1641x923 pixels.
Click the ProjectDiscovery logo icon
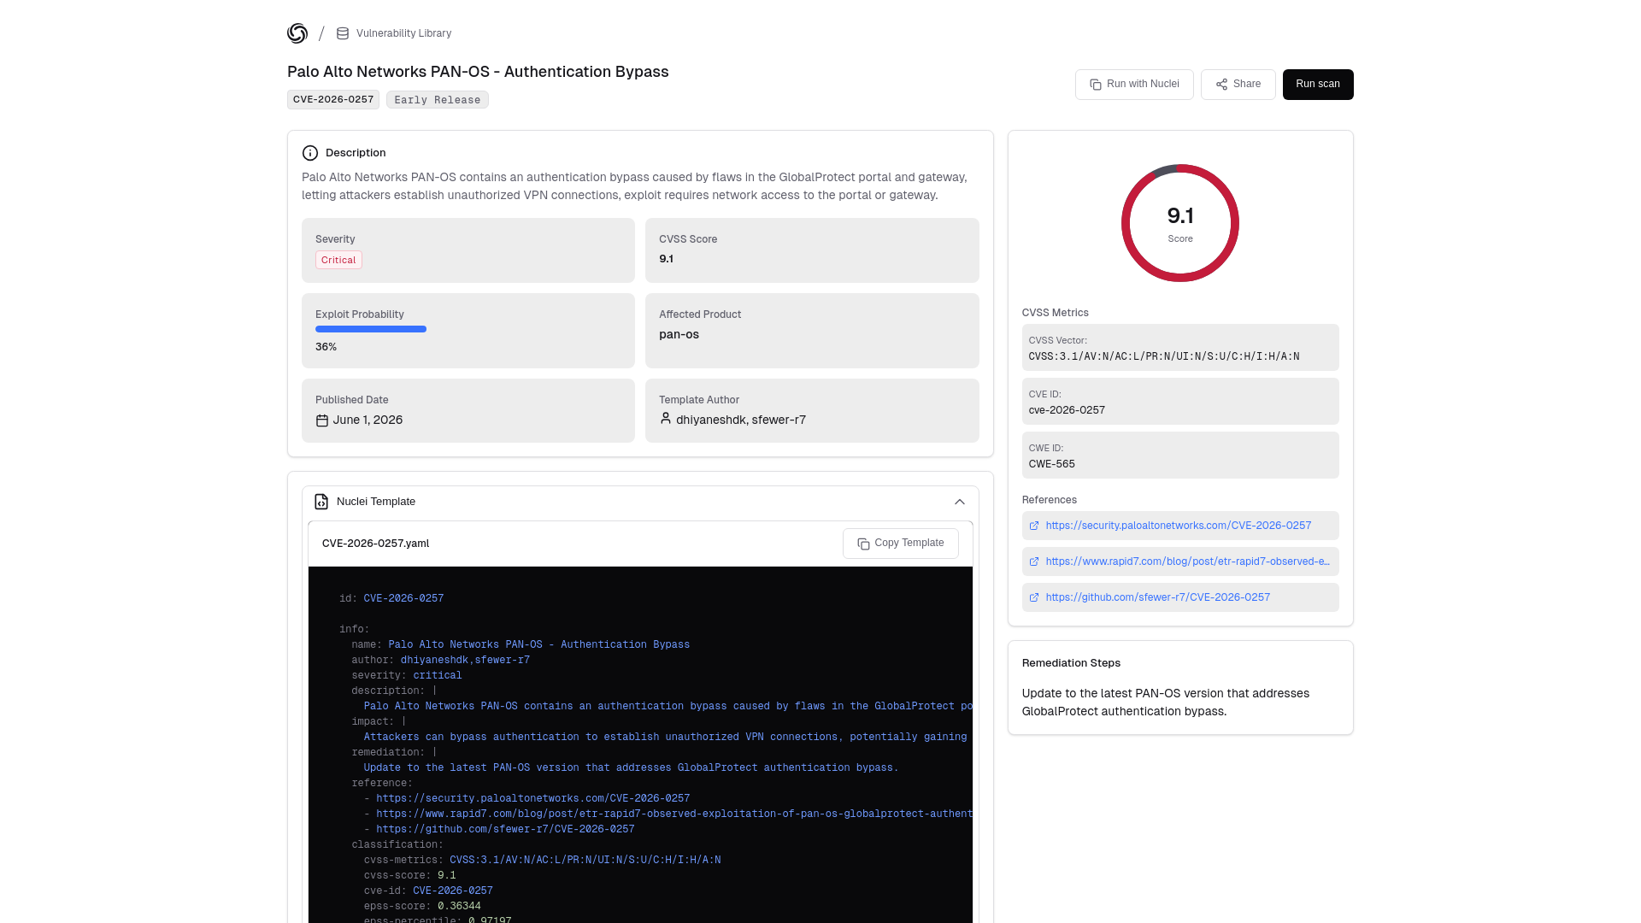pyautogui.click(x=297, y=33)
